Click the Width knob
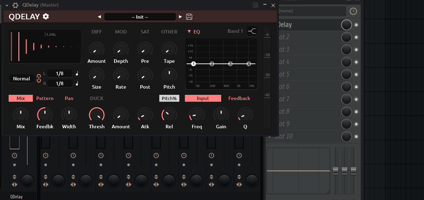Screen dimensions: 424x200 click(69, 114)
